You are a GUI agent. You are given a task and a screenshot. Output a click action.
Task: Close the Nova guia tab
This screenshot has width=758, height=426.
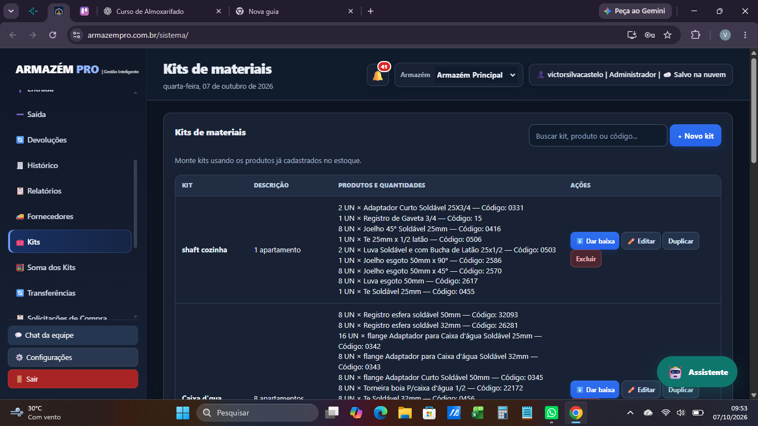pyautogui.click(x=351, y=11)
